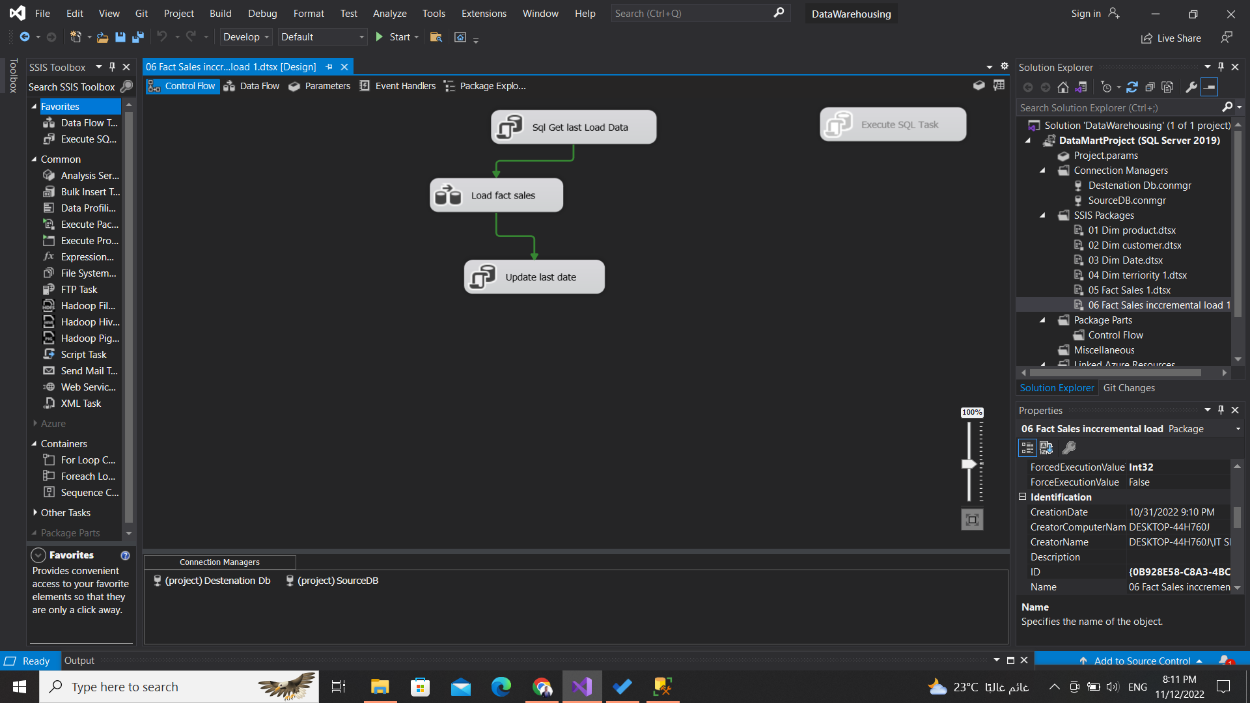The width and height of the screenshot is (1250, 703).
Task: Switch to the Data Flow tab
Action: [259, 85]
